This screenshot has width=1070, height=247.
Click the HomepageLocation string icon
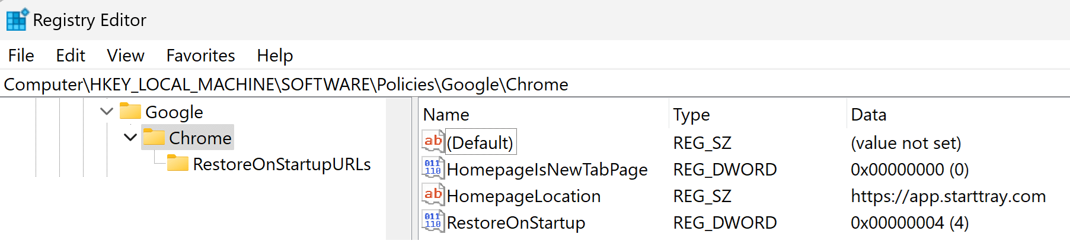[x=433, y=194]
